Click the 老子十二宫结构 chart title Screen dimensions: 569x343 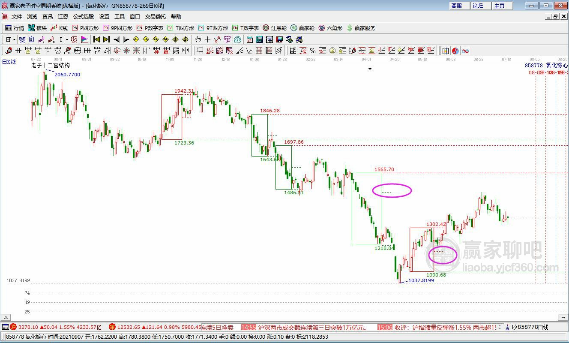pyautogui.click(x=51, y=66)
